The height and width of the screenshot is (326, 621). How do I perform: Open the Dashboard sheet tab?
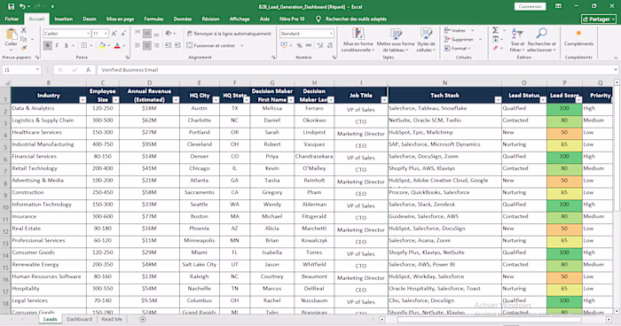[x=79, y=319]
